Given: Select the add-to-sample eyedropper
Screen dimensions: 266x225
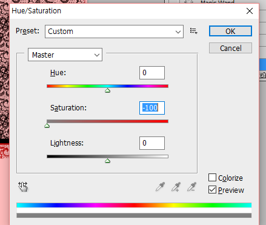Looking at the screenshot, I should [x=176, y=187].
